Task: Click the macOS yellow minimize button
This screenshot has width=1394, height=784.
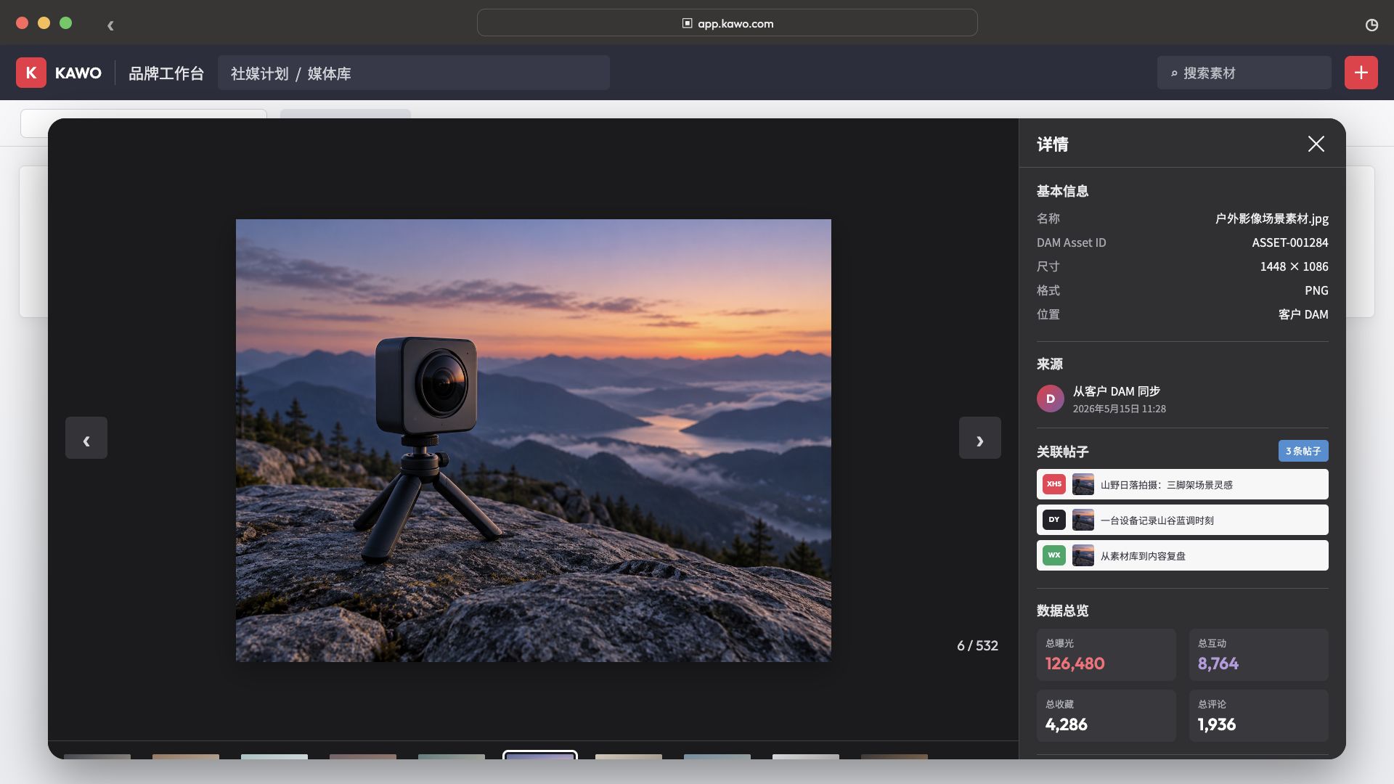Action: [44, 23]
